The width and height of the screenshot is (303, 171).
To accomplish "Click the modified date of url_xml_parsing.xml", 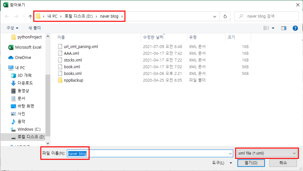I will tap(162, 47).
